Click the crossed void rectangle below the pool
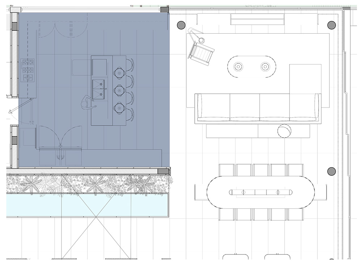362x266 pixels. click(x=96, y=237)
